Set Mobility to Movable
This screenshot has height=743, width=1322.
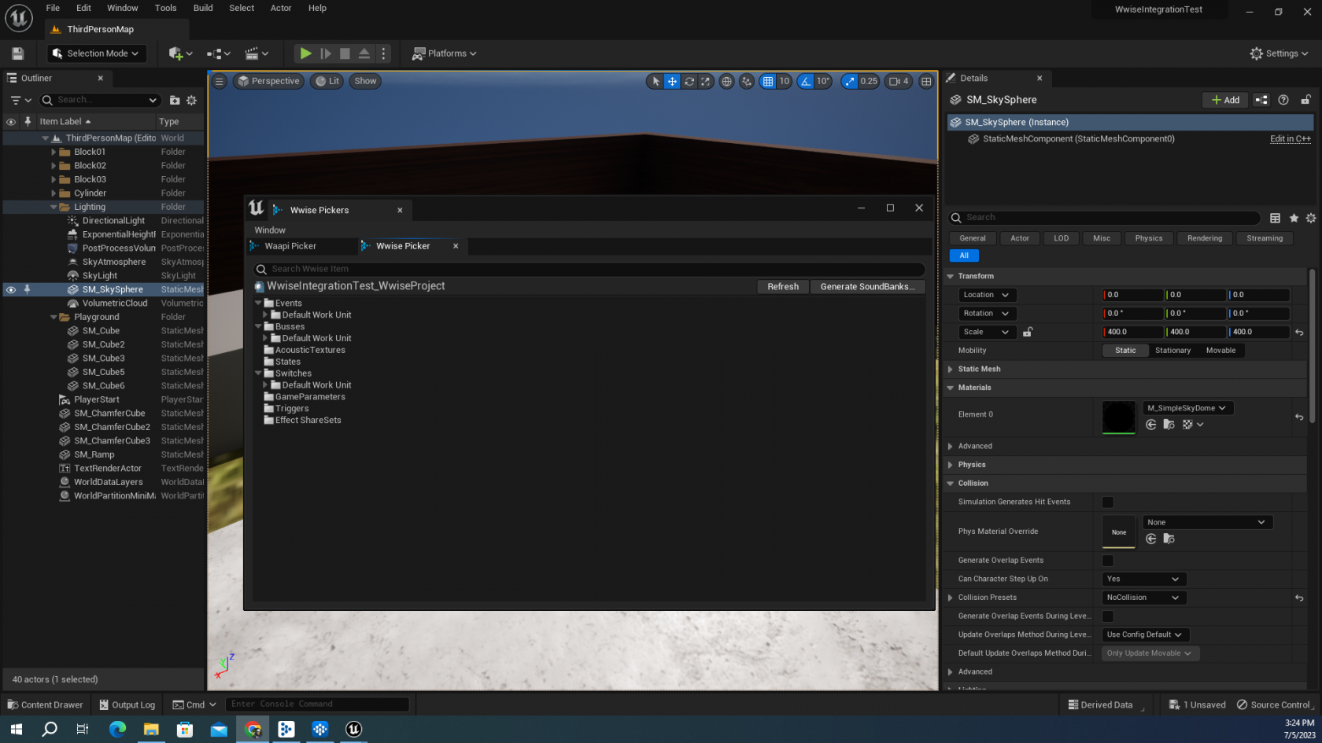point(1220,351)
